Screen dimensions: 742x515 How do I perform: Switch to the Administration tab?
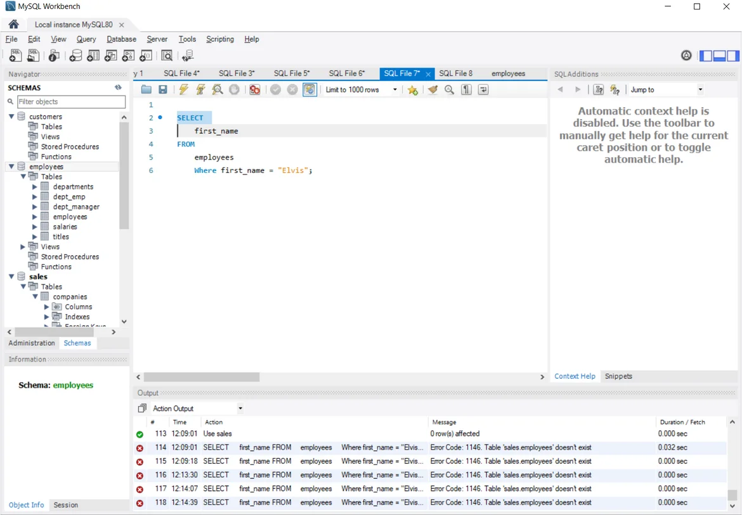click(x=32, y=343)
